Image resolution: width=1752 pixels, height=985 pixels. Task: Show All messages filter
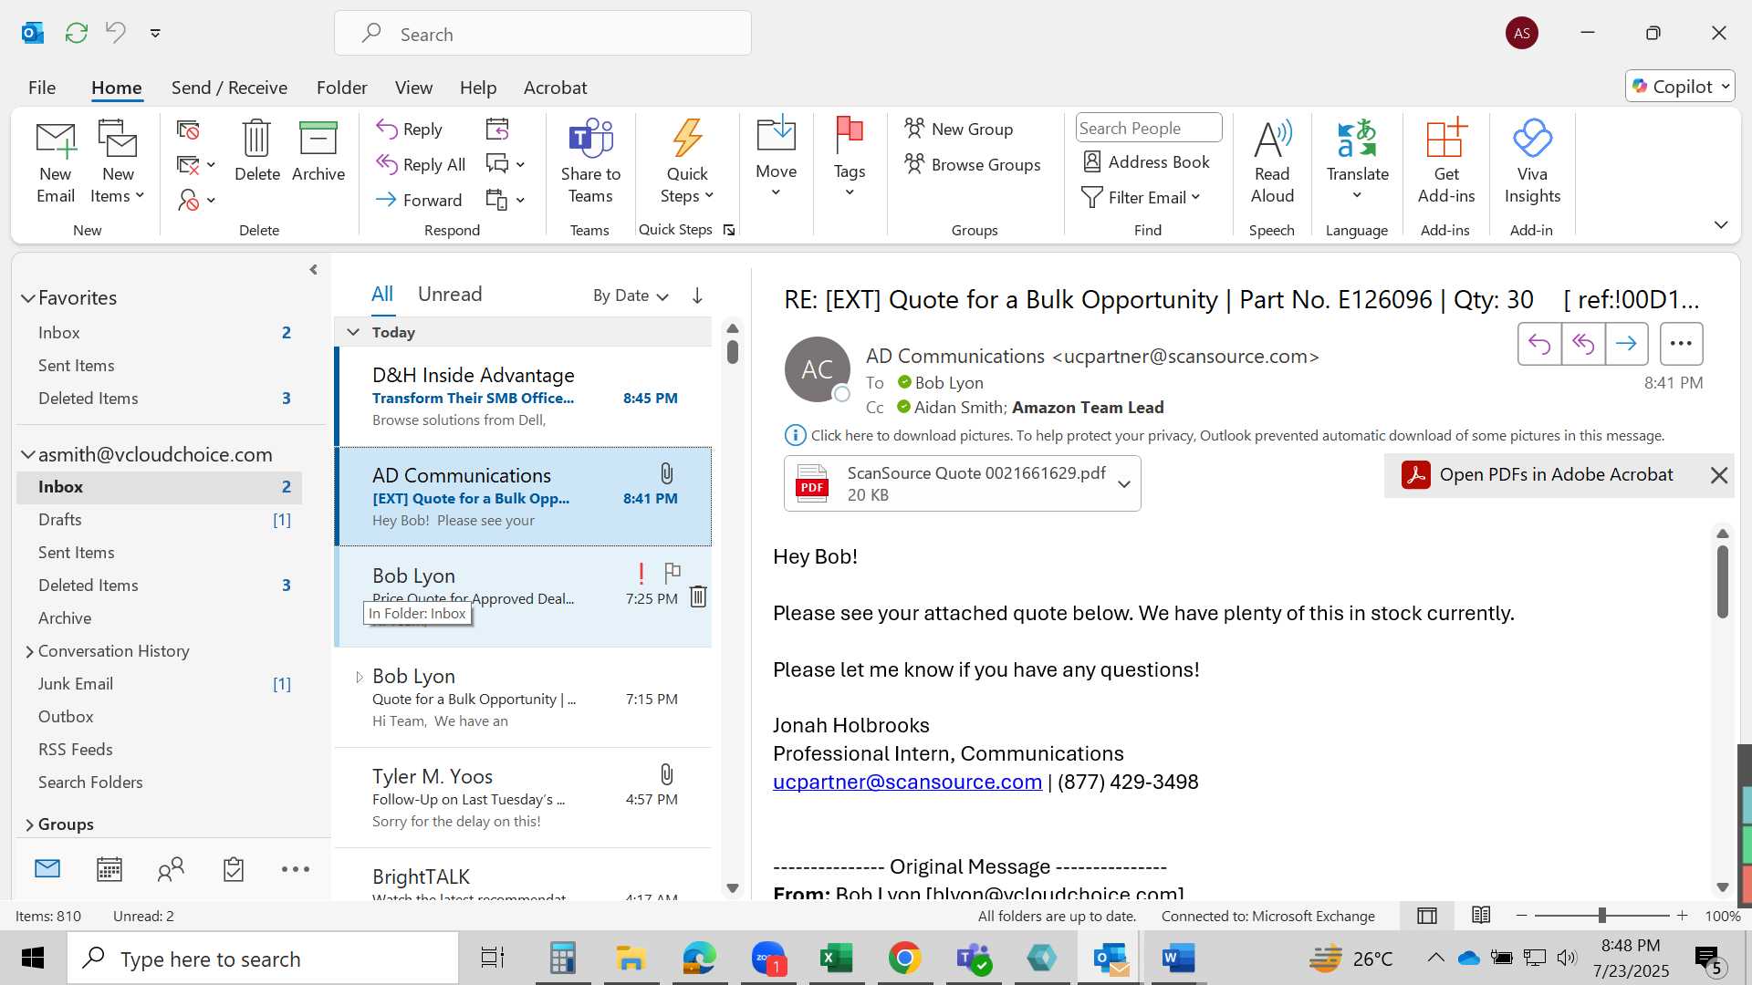(381, 295)
